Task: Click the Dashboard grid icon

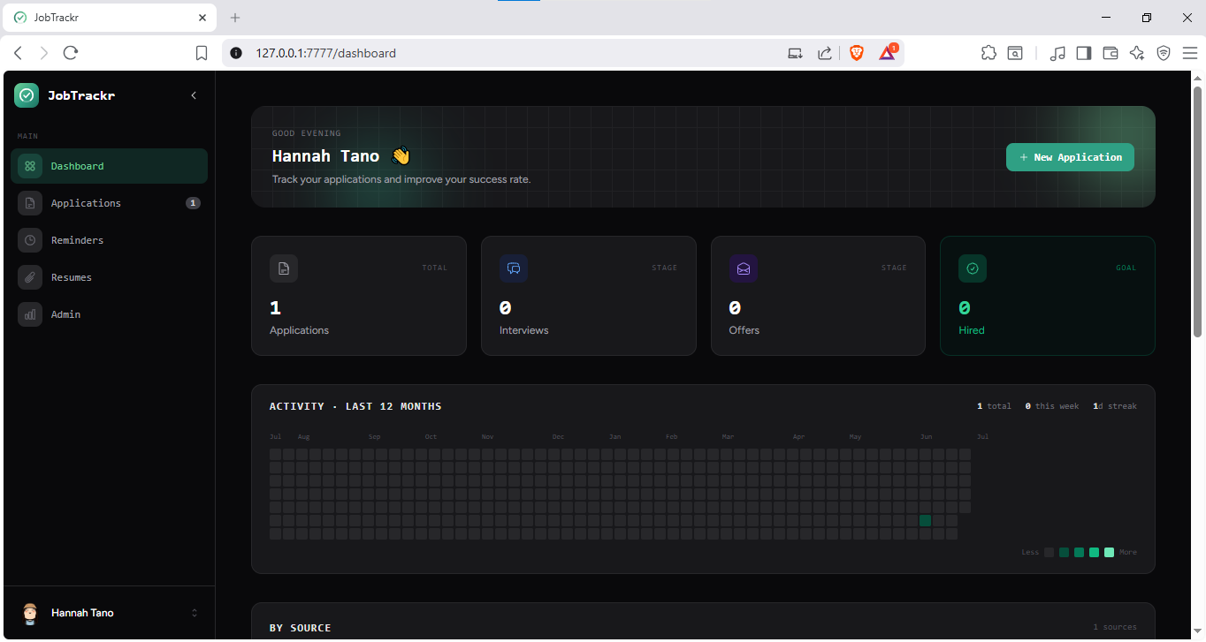Action: point(30,166)
